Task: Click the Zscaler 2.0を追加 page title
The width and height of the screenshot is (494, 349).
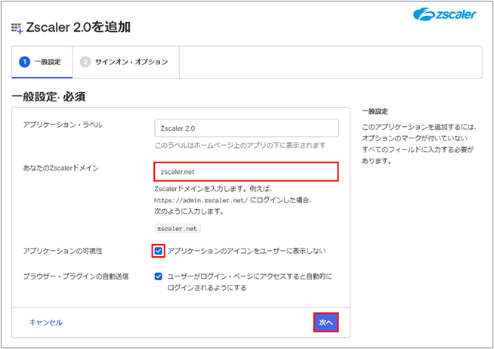Action: 78,27
